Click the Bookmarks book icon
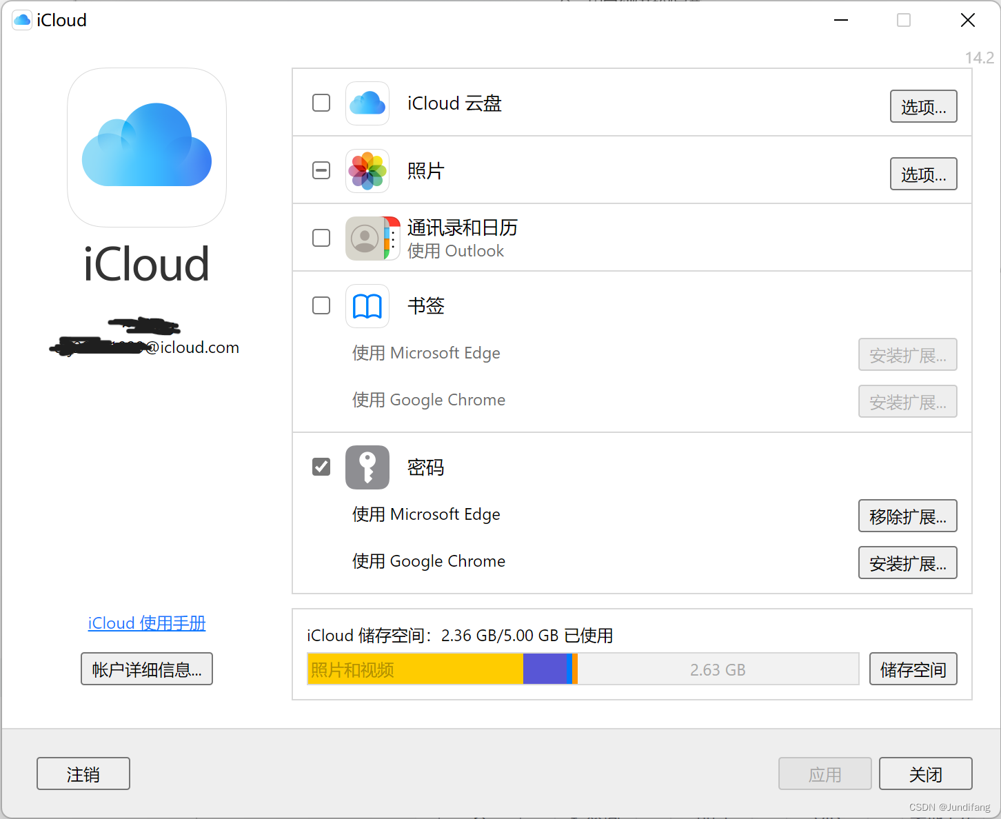Viewport: 1001px width, 819px height. point(367,306)
